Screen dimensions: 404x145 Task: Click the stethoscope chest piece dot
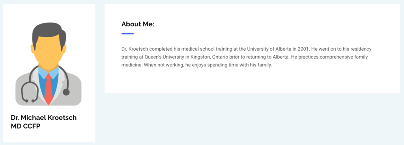coord(66,92)
